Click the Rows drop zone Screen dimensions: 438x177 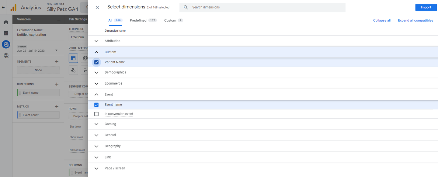coord(79,116)
